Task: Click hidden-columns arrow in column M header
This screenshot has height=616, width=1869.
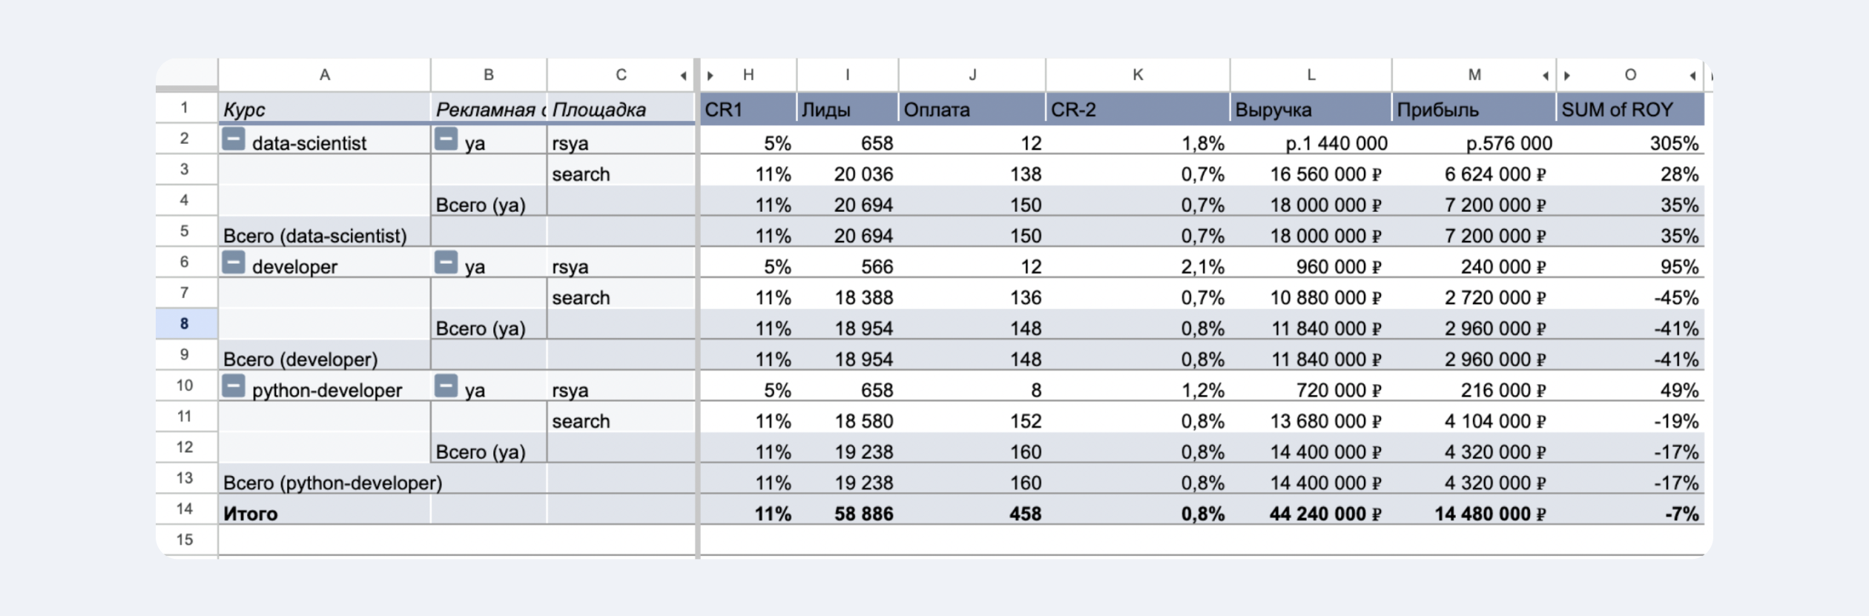Action: coord(1545,76)
